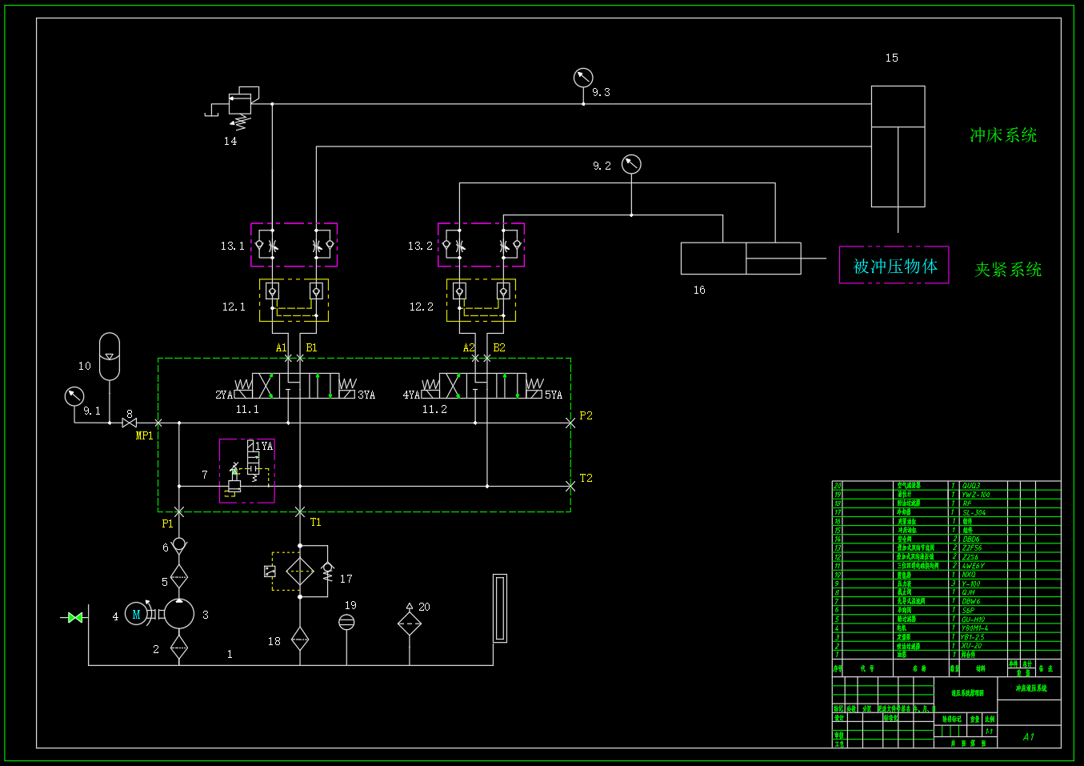The image size is (1084, 766).
Task: Select the SL-304 entry in parts list
Action: tap(974, 512)
